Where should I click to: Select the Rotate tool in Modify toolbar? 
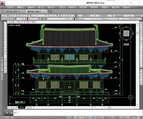coord(141,38)
